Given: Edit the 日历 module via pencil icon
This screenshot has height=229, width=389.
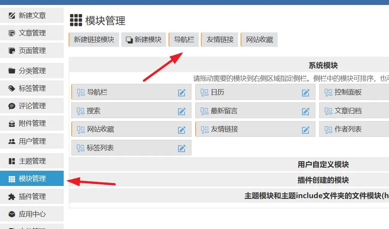Looking at the screenshot, I should click(x=305, y=93).
